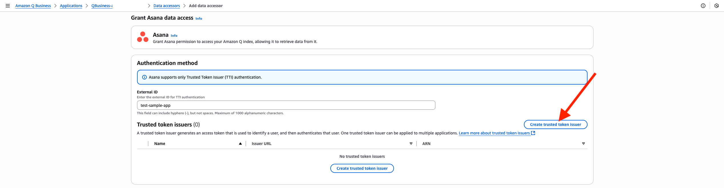This screenshot has height=188, width=724.
Task: Go to Amazon Q Business breadcrumb
Action: (x=33, y=6)
